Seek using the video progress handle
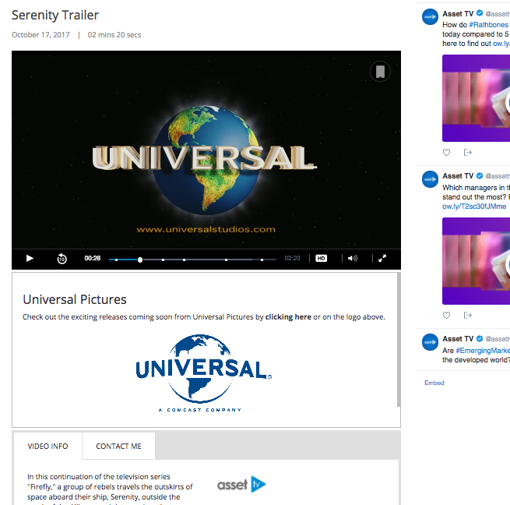Viewport: 510px width, 505px height. (x=140, y=260)
